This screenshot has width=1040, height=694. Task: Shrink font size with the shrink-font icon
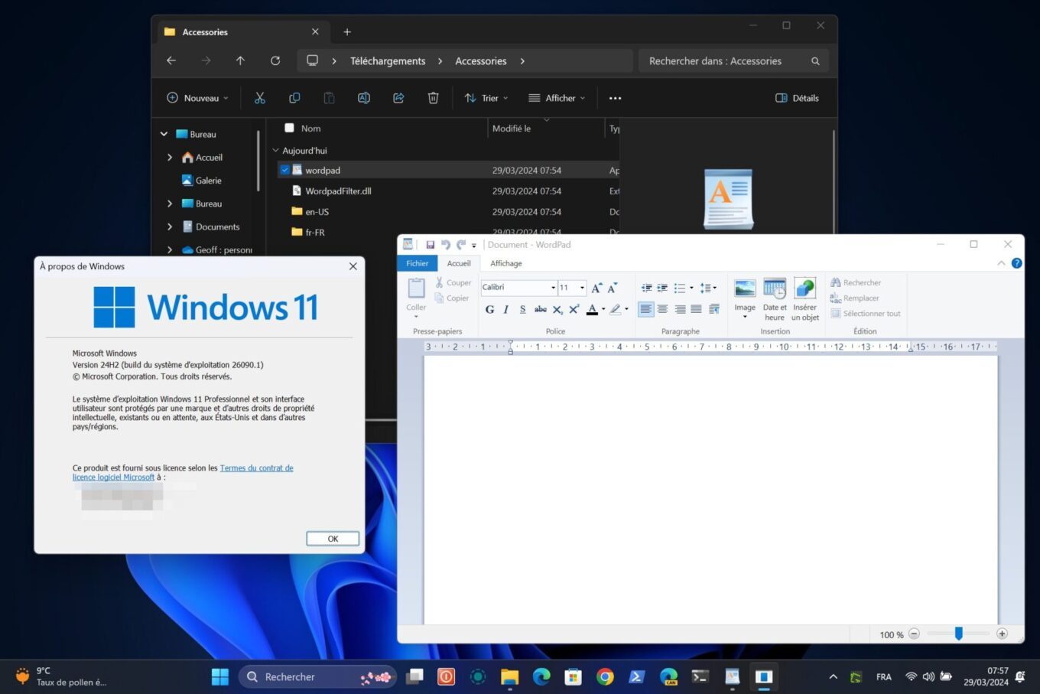612,288
